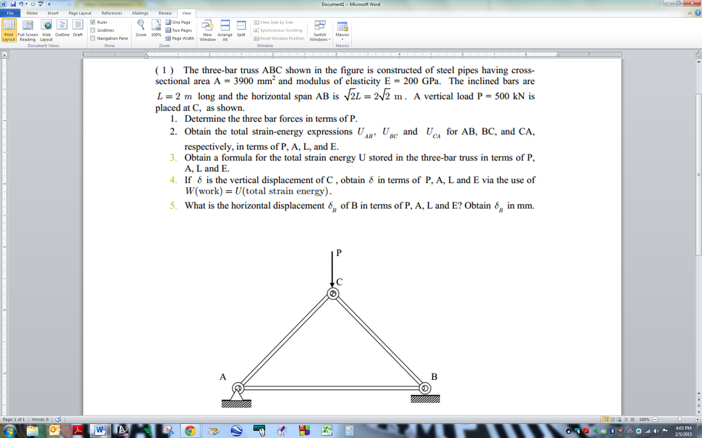This screenshot has height=438, width=702.
Task: Toggle the Ruler checkbox
Action: 93,22
